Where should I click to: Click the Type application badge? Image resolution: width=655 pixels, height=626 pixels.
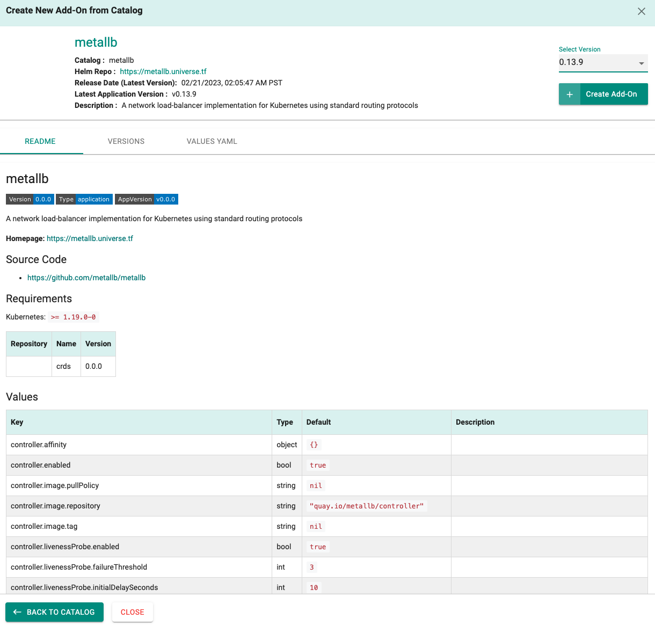pos(84,199)
